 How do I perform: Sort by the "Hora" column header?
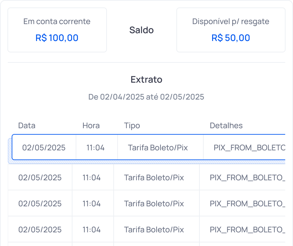(x=91, y=126)
